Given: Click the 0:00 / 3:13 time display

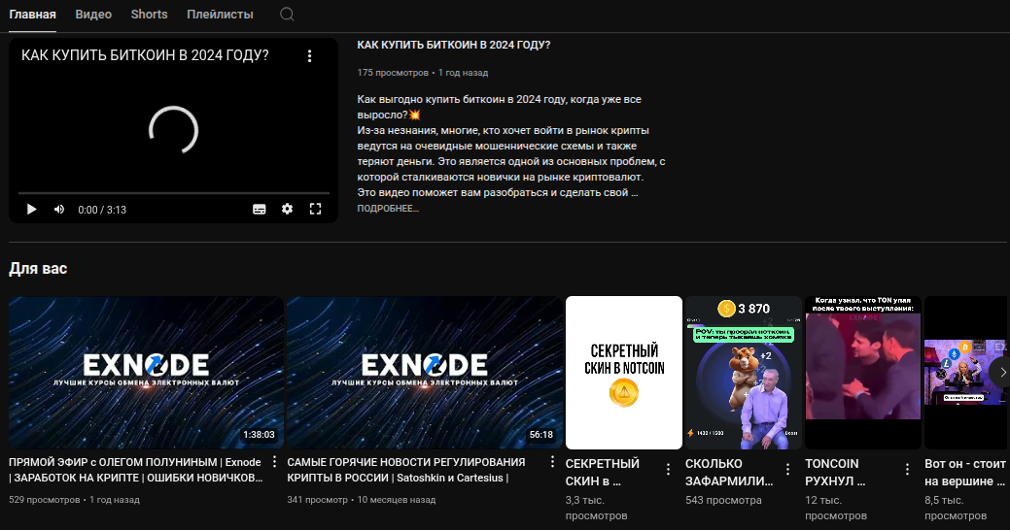Looking at the screenshot, I should 102,210.
